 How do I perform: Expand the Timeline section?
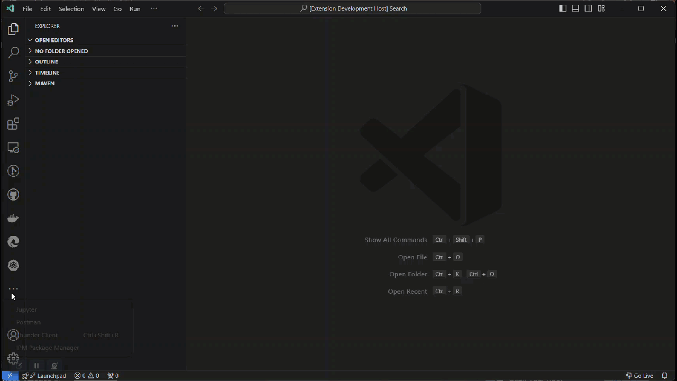click(107, 72)
